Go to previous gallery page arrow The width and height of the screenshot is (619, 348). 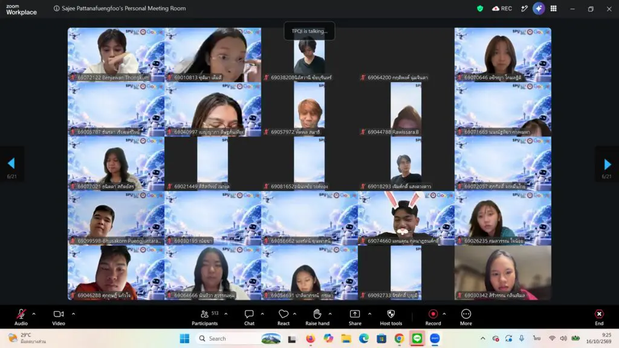11,163
